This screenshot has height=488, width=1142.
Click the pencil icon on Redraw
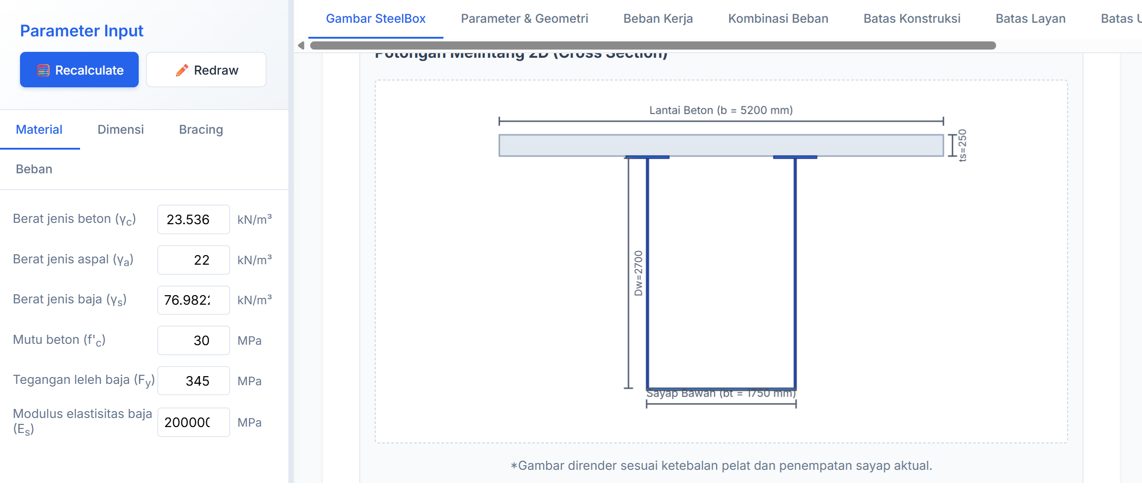(x=182, y=70)
